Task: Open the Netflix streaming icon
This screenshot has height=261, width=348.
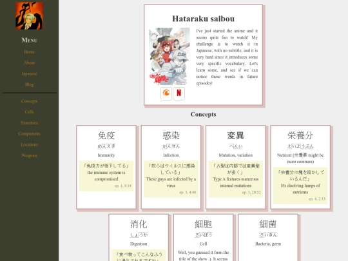Action: (x=179, y=93)
